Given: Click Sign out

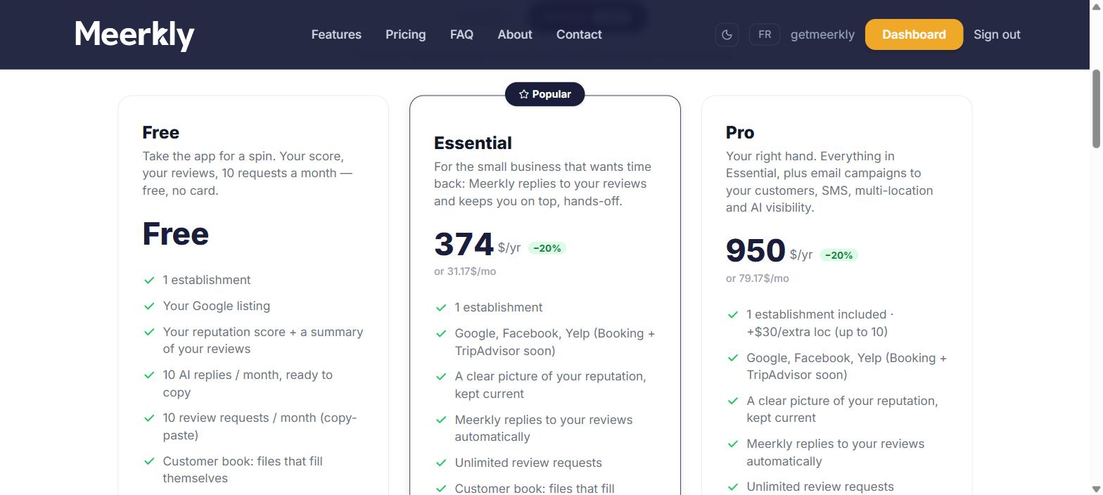Looking at the screenshot, I should click(997, 34).
